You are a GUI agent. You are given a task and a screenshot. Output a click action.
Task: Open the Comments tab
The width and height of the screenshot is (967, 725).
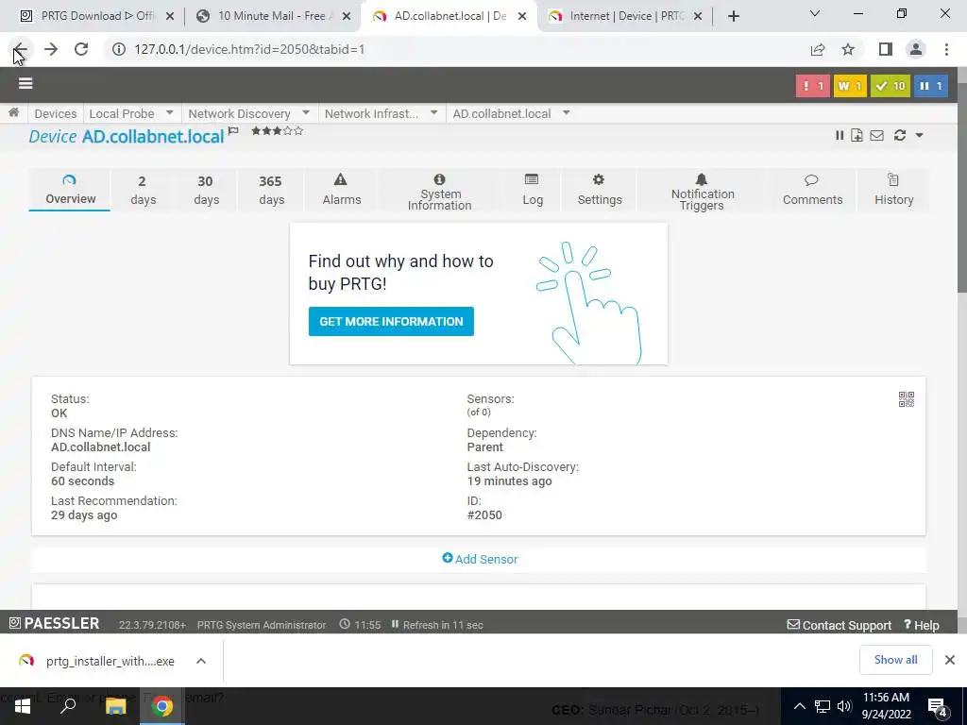point(812,190)
